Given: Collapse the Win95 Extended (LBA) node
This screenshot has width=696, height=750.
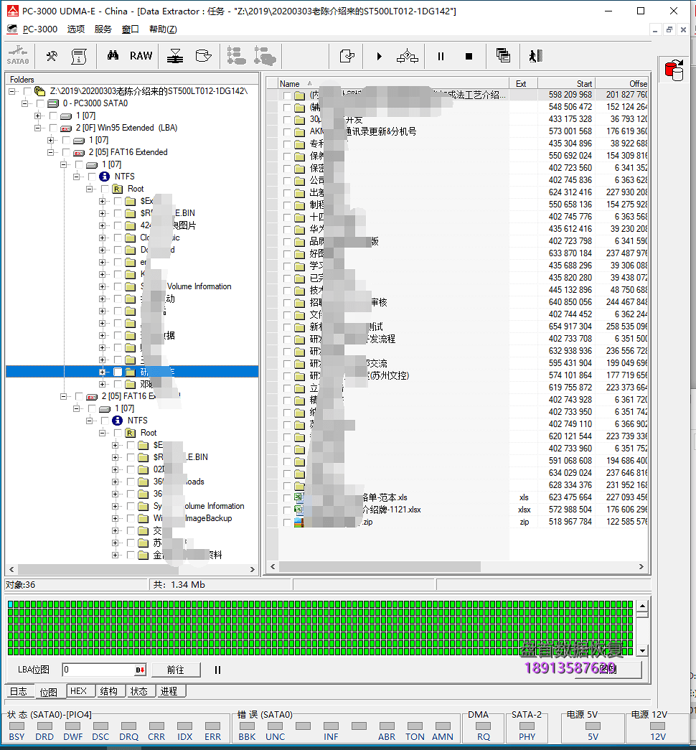Looking at the screenshot, I should (x=37, y=128).
